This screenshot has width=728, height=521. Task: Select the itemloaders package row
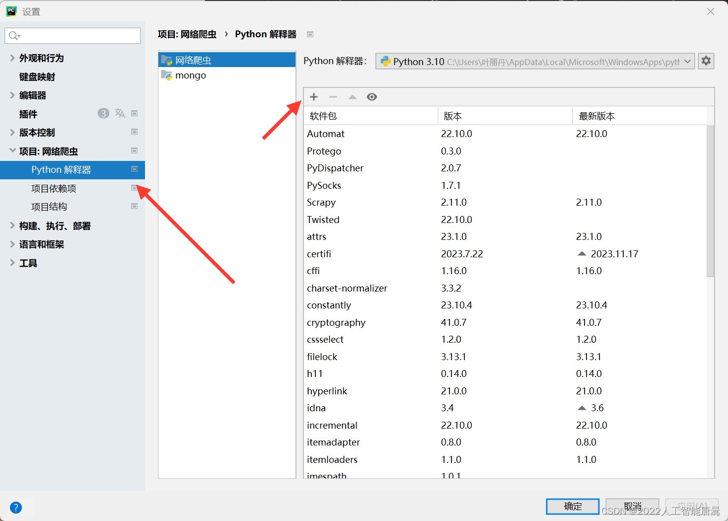(505, 459)
